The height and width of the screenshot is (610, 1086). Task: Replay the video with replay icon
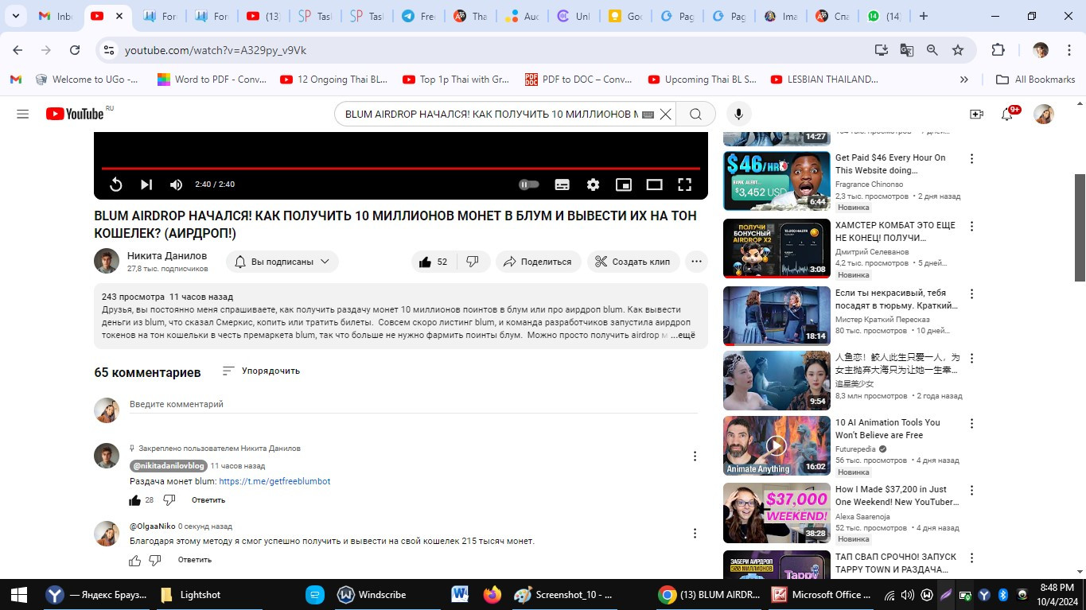[x=116, y=185]
